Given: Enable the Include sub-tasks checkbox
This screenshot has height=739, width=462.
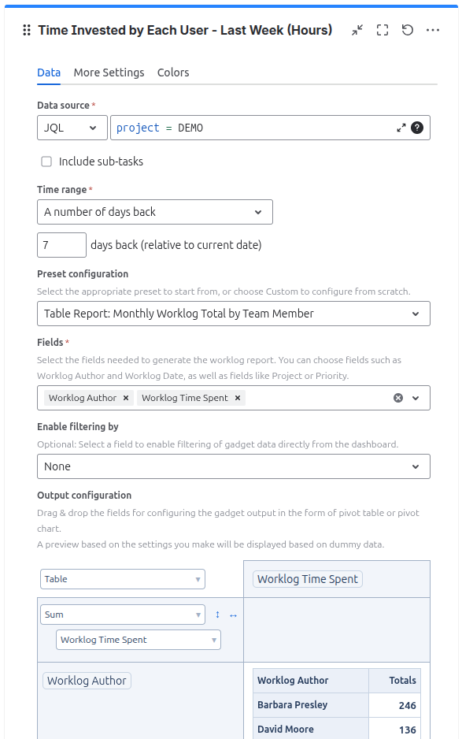Looking at the screenshot, I should 46,162.
